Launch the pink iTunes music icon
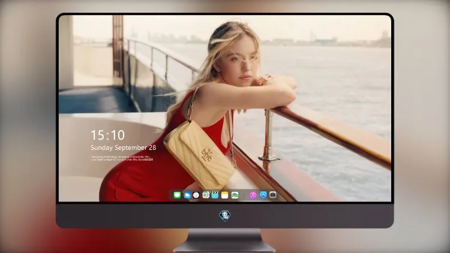 pos(253,195)
